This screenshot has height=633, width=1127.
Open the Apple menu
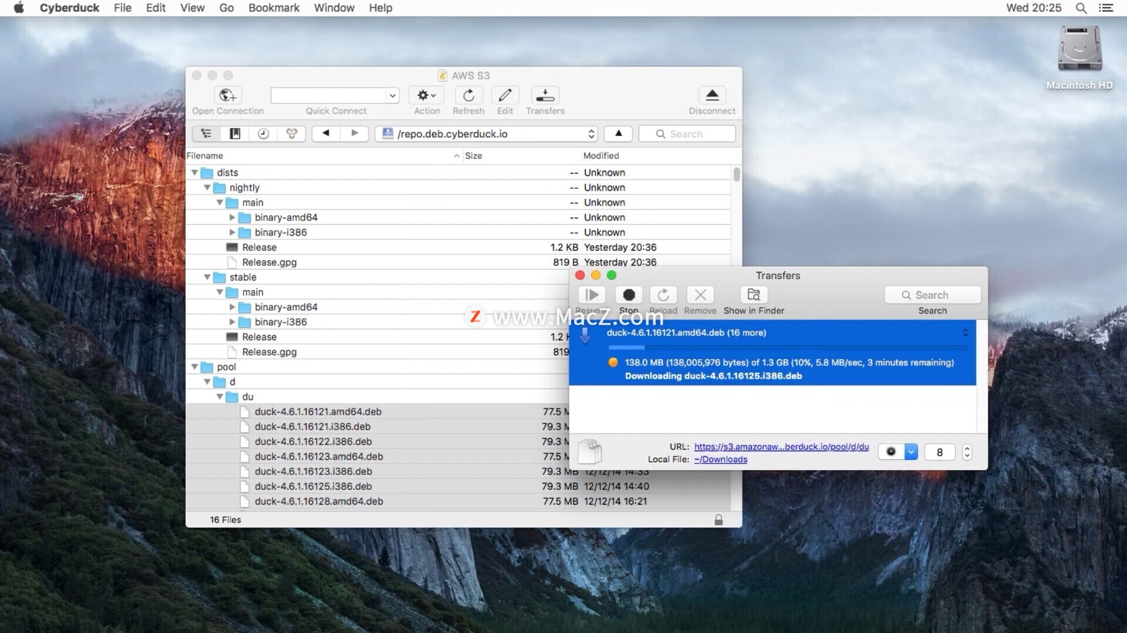pos(19,8)
